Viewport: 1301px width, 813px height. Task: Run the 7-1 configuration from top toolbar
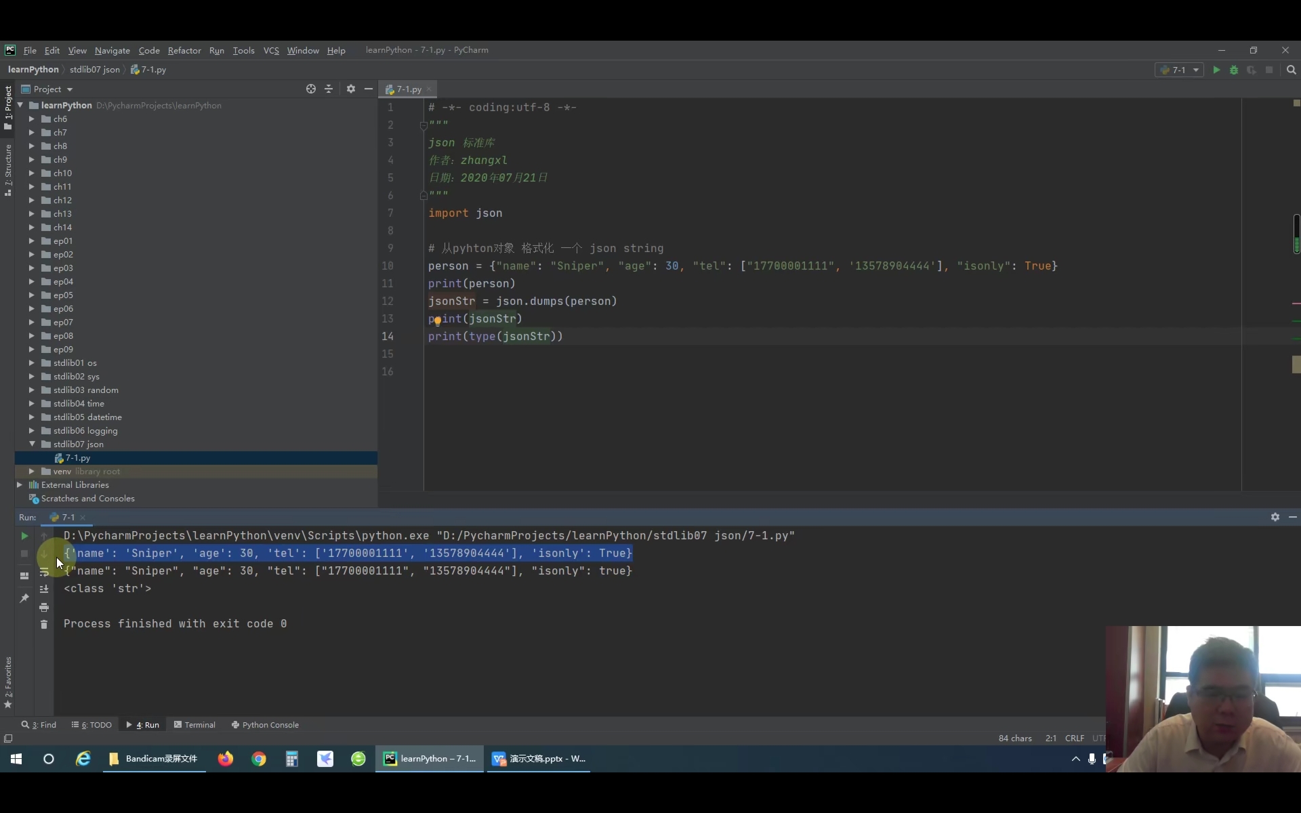pos(1216,70)
